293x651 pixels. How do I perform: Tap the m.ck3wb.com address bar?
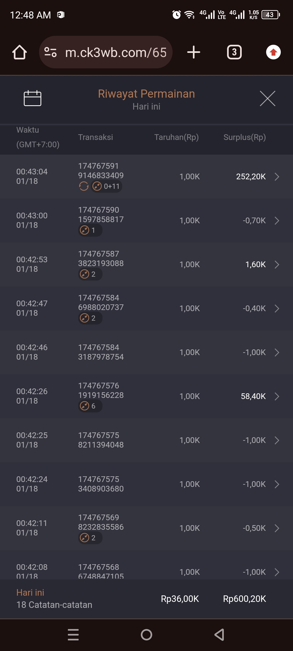pyautogui.click(x=116, y=52)
